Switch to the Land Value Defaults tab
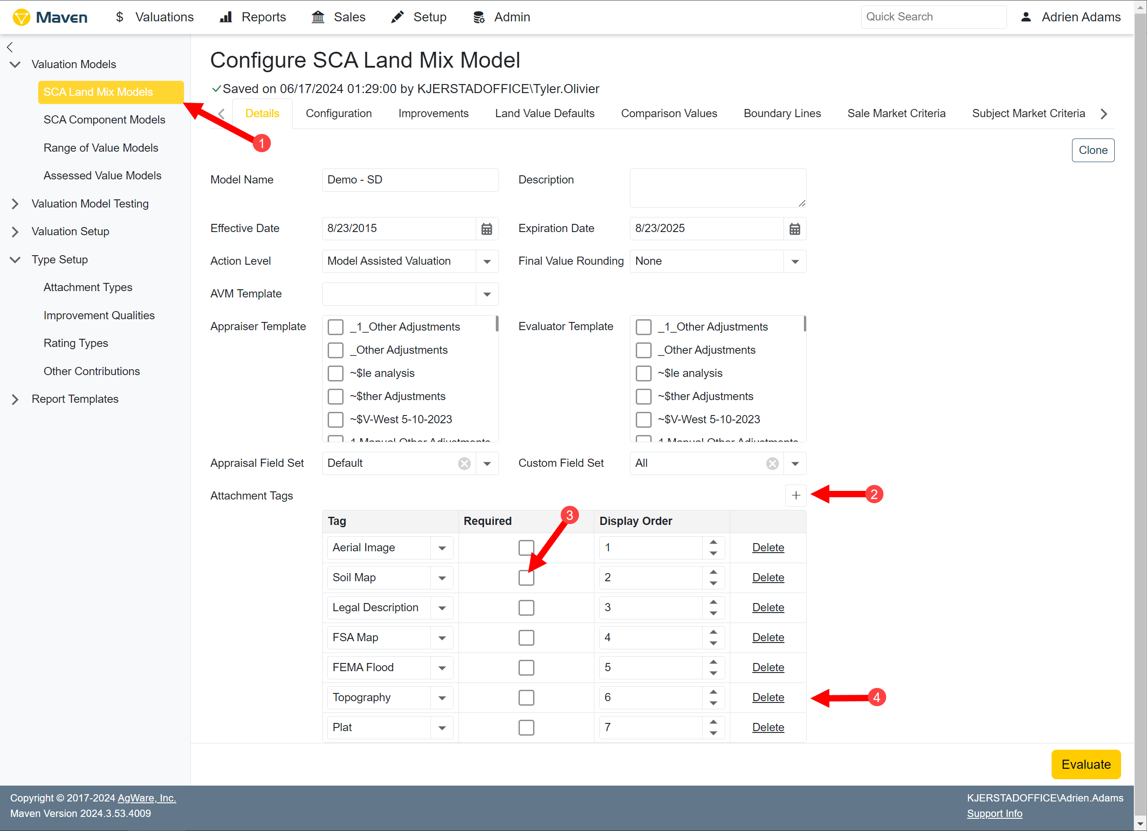The image size is (1147, 831). click(545, 113)
